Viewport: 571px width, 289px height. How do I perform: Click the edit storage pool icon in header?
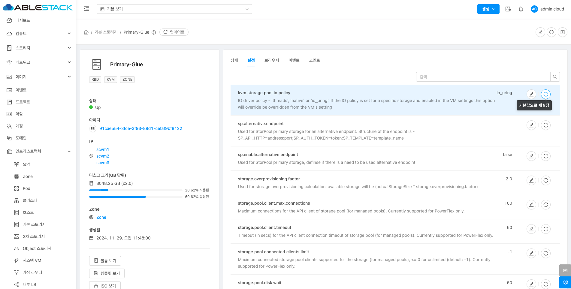540,32
